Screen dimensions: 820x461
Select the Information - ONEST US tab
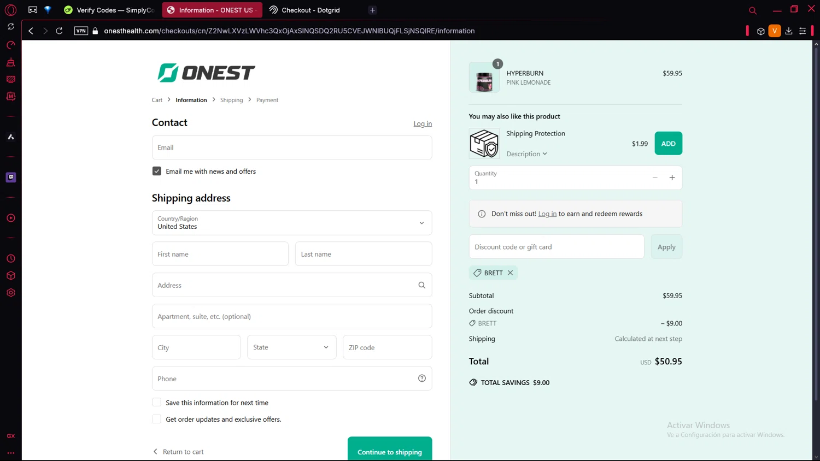click(x=212, y=10)
